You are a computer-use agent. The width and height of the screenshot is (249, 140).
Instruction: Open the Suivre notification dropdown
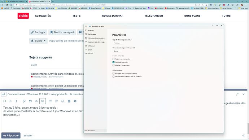click(x=38, y=41)
